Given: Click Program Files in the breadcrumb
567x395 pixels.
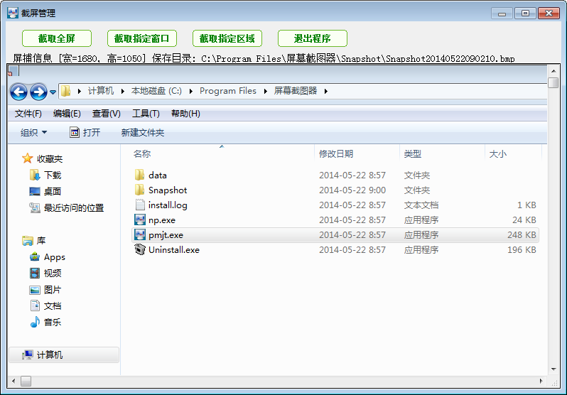Looking at the screenshot, I should 228,91.
